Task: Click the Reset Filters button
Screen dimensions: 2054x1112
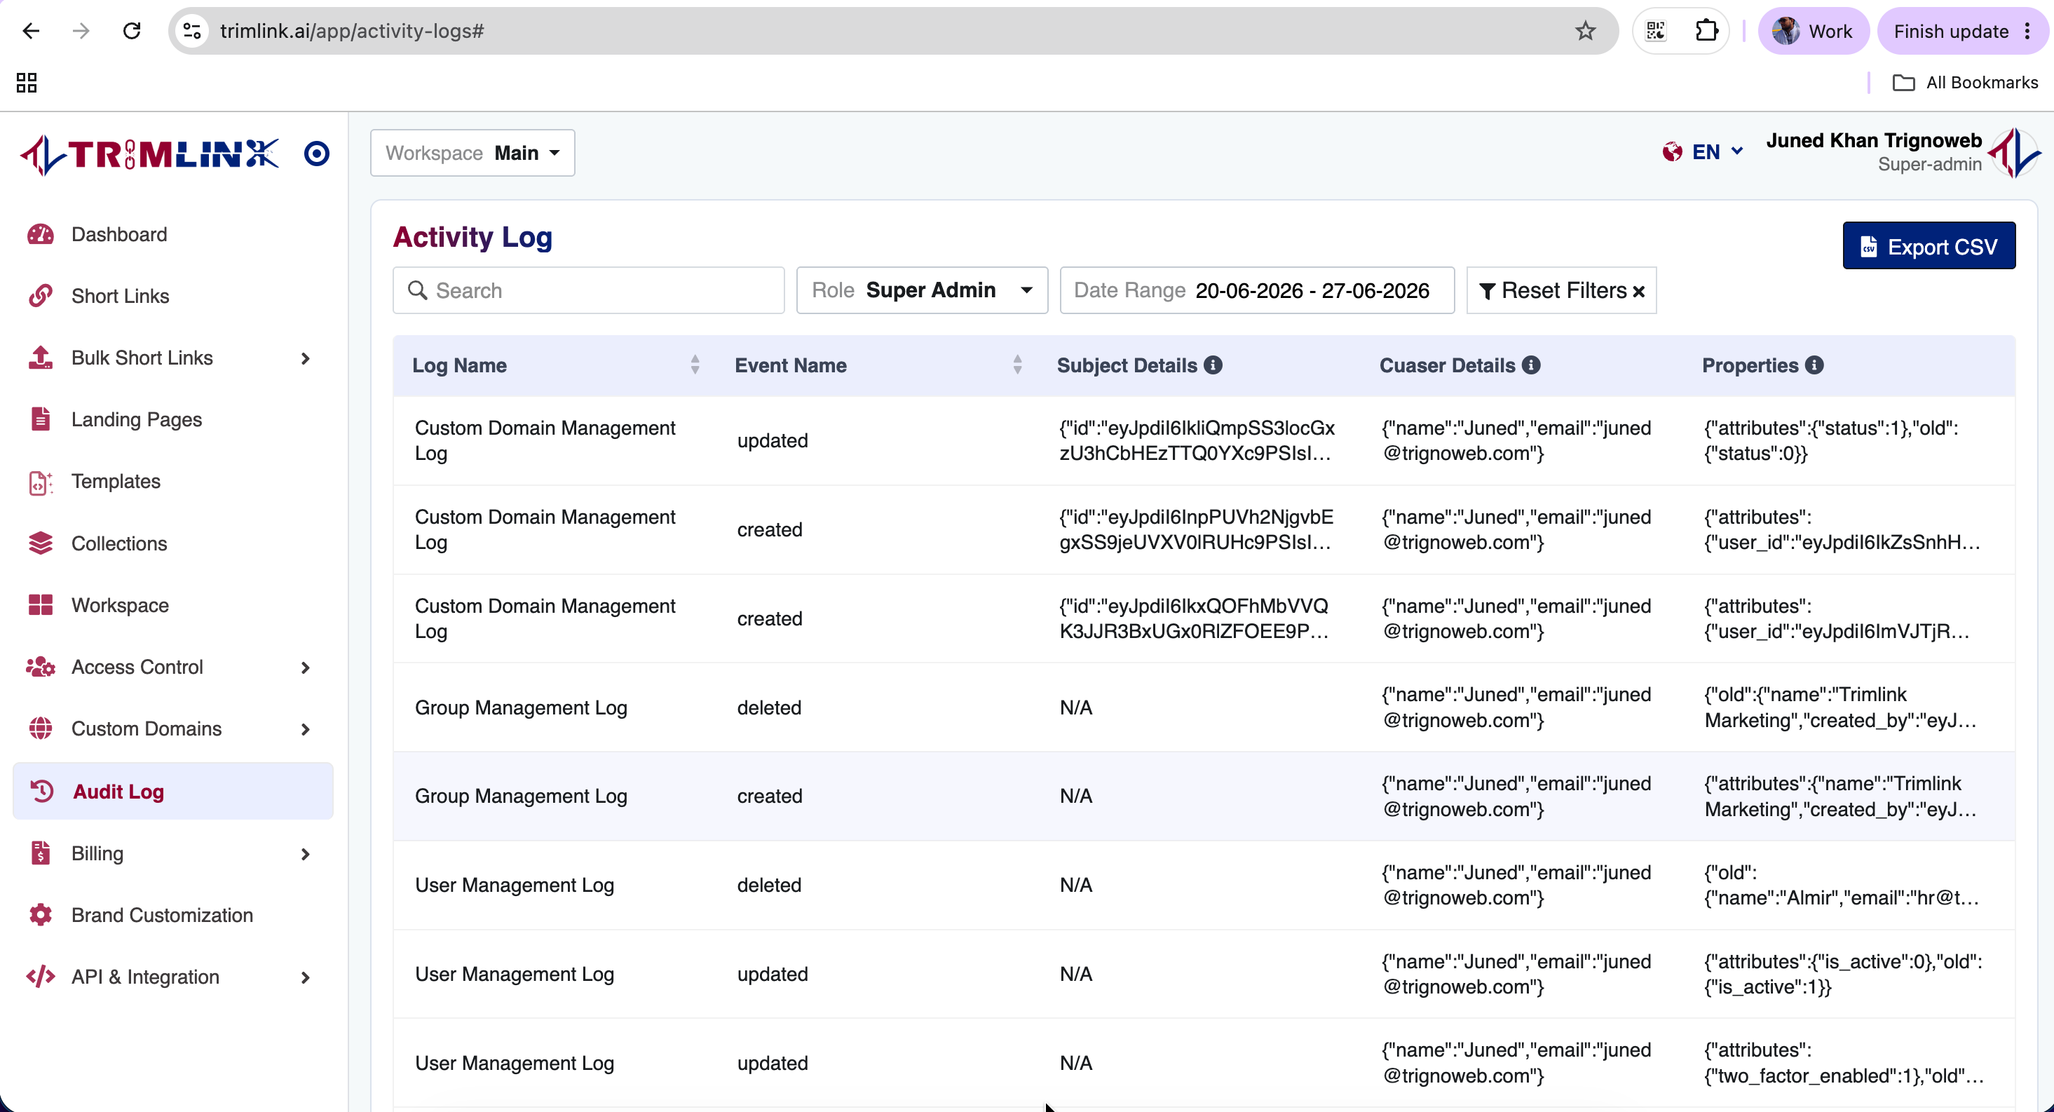Action: click(1561, 290)
